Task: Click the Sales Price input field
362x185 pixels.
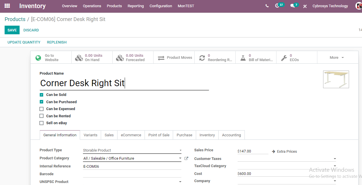Action: tap(253, 151)
